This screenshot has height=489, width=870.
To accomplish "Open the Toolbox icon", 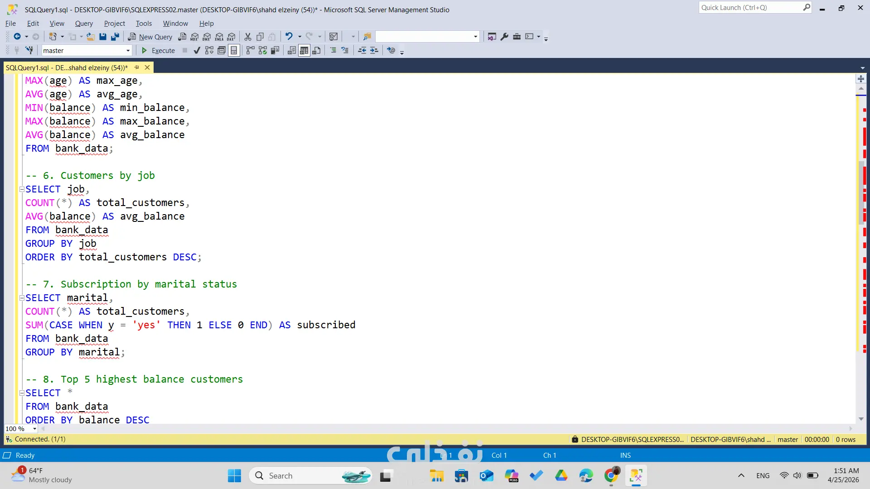I will click(x=517, y=37).
